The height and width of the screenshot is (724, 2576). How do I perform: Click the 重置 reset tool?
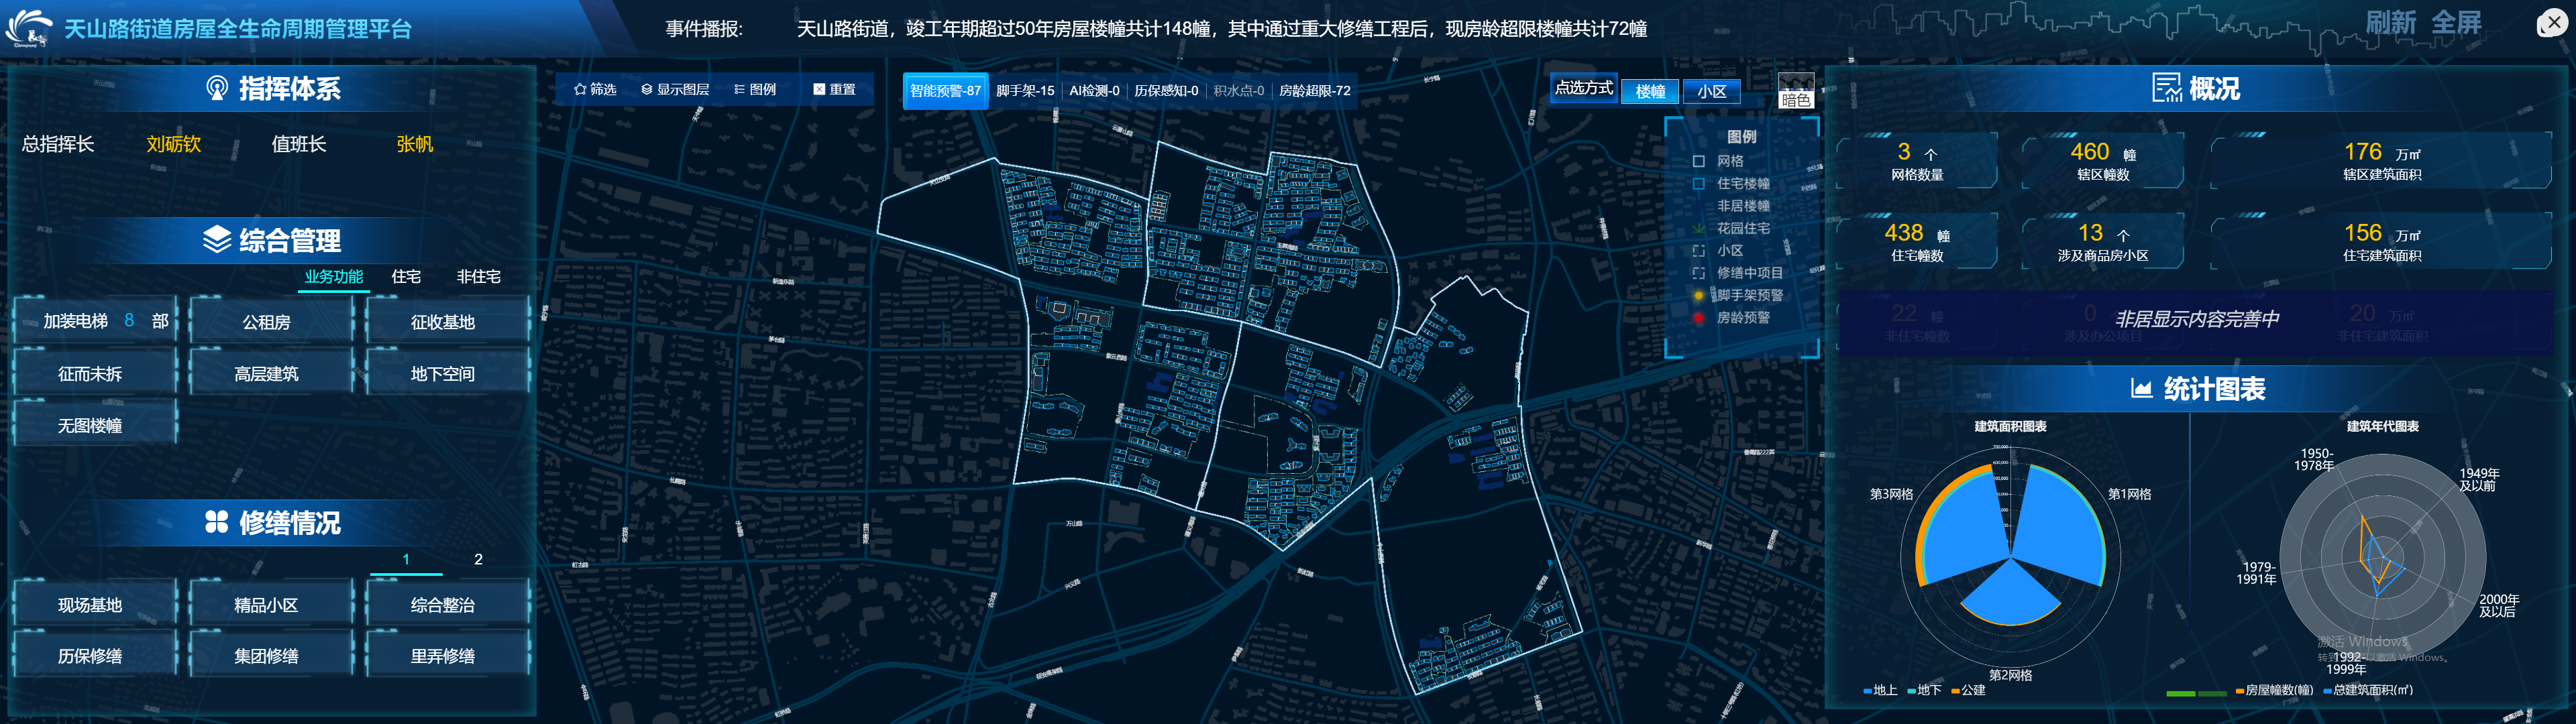click(834, 89)
